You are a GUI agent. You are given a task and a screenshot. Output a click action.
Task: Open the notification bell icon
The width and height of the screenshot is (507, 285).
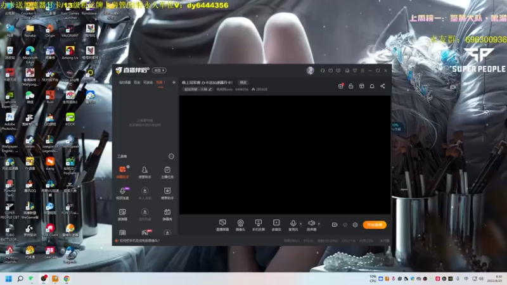[x=372, y=86]
